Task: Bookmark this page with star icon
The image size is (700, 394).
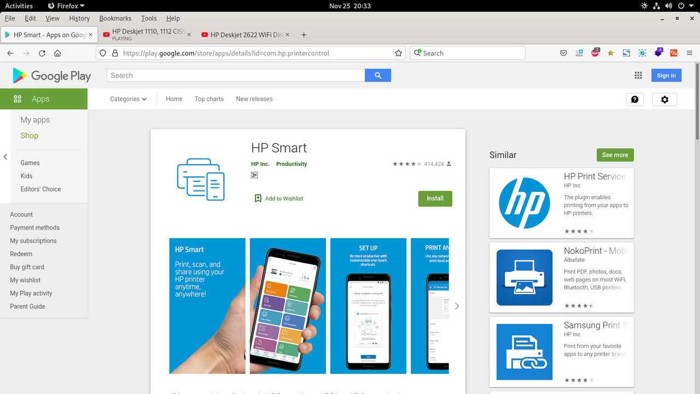Action: point(399,53)
